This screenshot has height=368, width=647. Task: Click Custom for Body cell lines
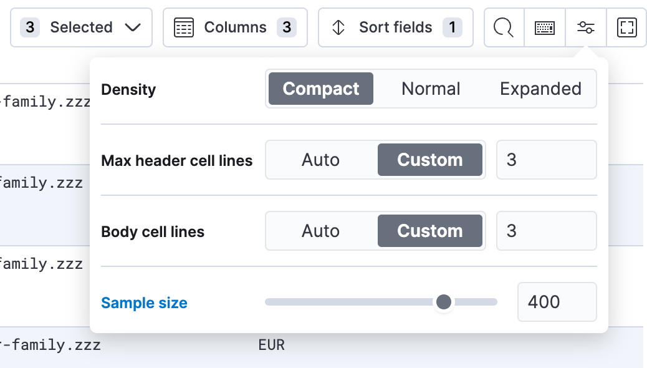(x=430, y=231)
